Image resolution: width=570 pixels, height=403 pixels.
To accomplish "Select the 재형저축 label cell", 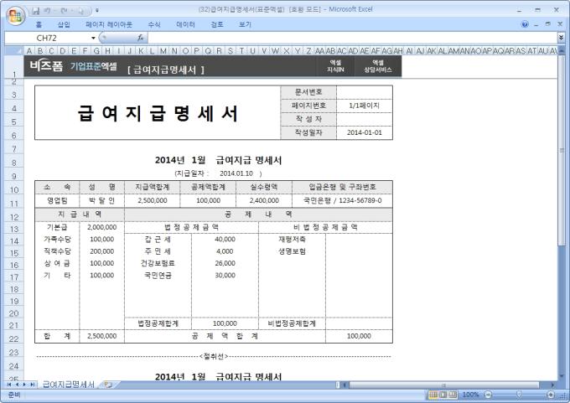I will click(x=292, y=239).
